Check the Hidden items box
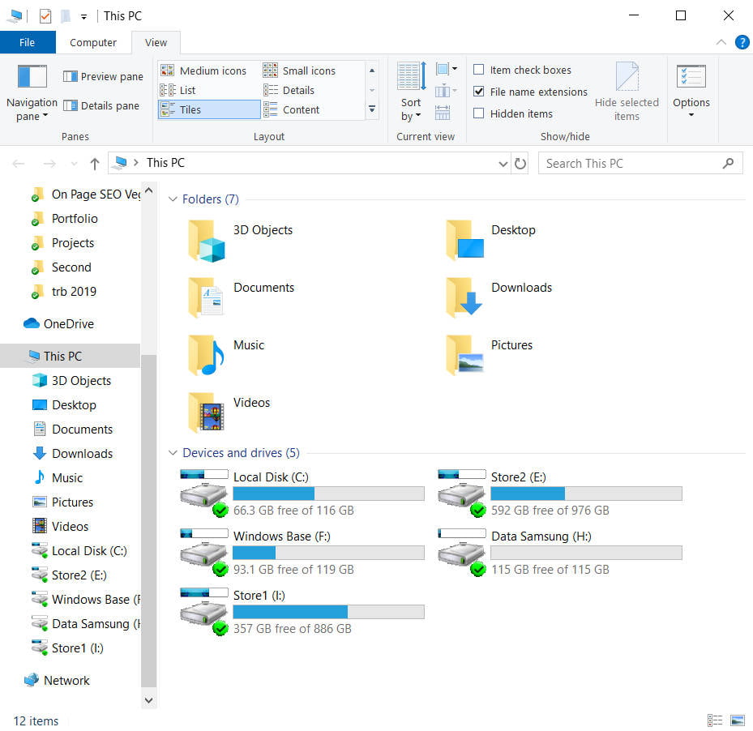 [x=478, y=113]
